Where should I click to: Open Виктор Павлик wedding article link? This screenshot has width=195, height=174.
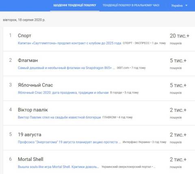coord(59,117)
